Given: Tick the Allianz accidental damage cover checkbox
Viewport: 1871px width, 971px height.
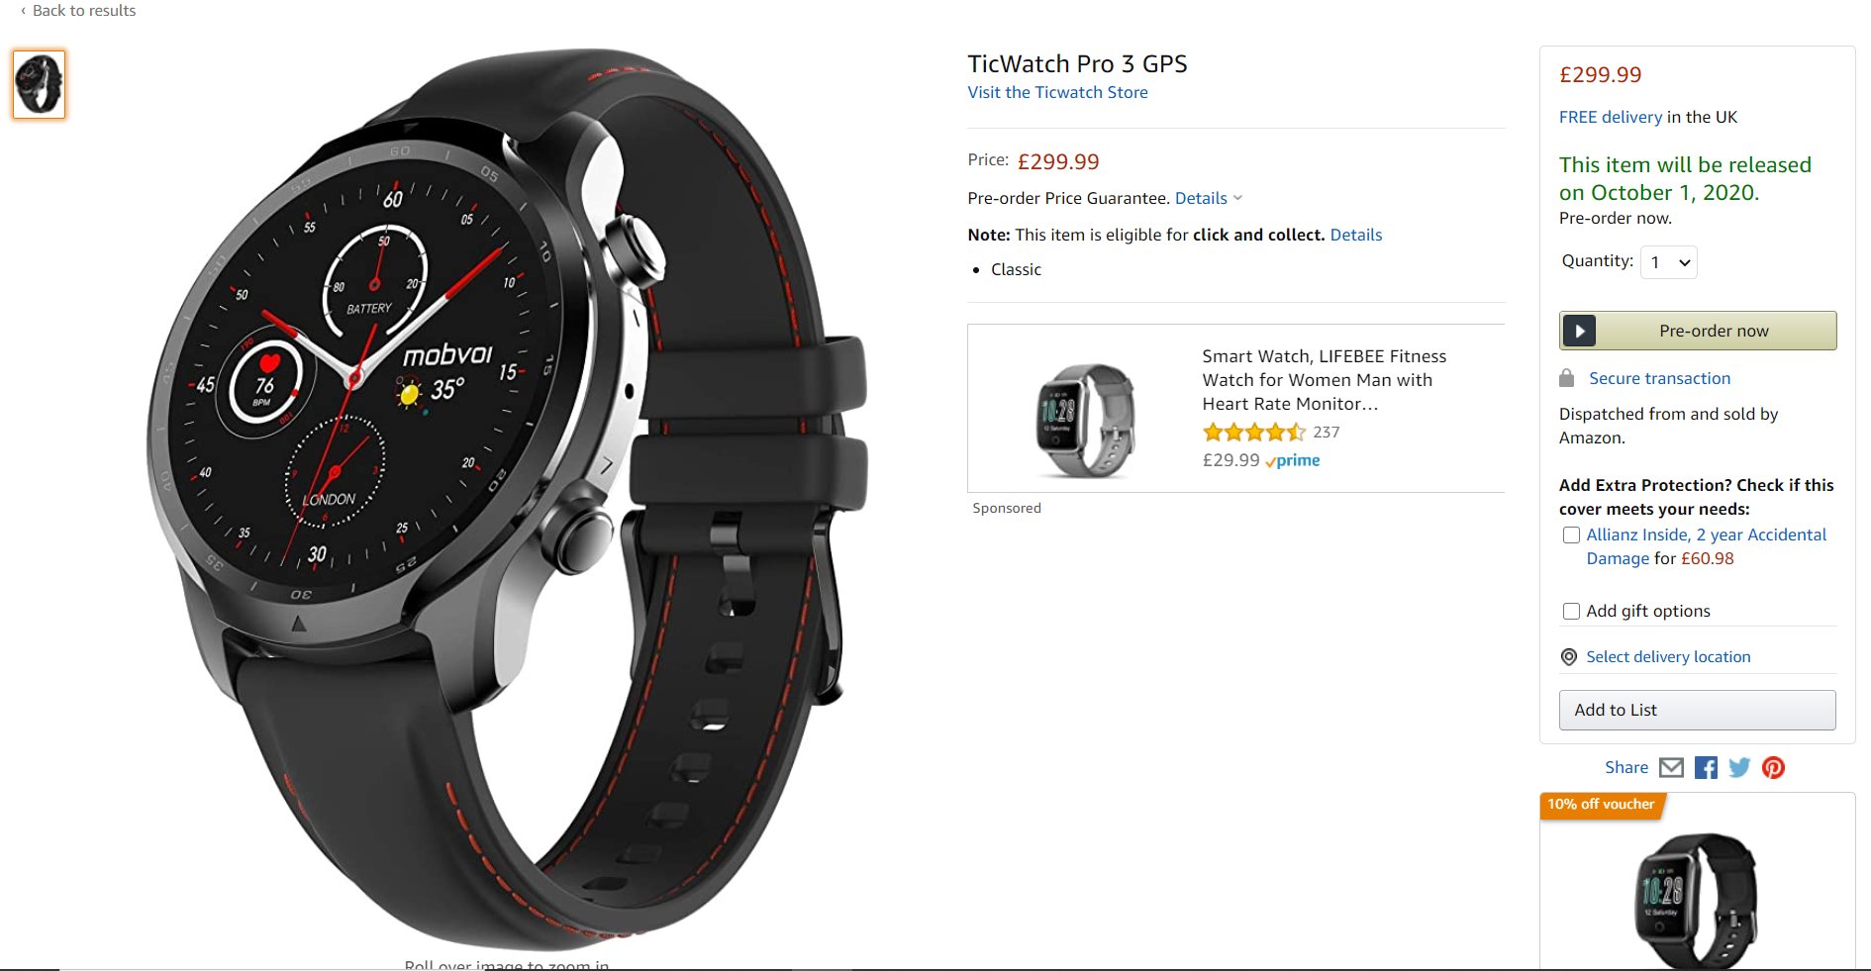Looking at the screenshot, I should click(1571, 535).
